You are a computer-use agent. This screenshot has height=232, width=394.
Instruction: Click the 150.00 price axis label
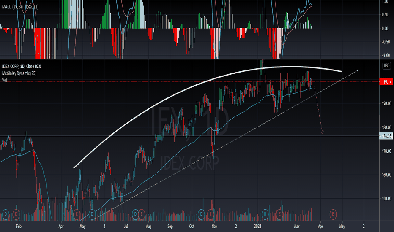(x=386, y=199)
